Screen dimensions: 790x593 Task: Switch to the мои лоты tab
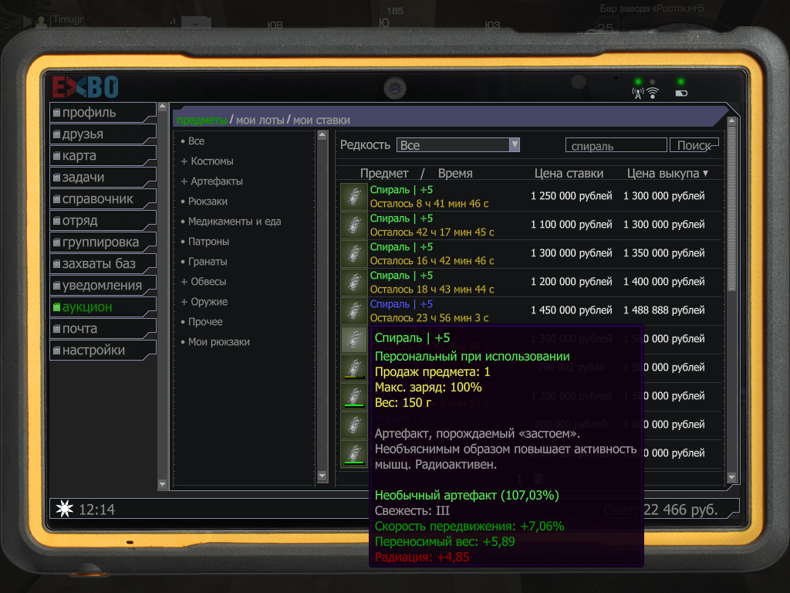tap(260, 120)
